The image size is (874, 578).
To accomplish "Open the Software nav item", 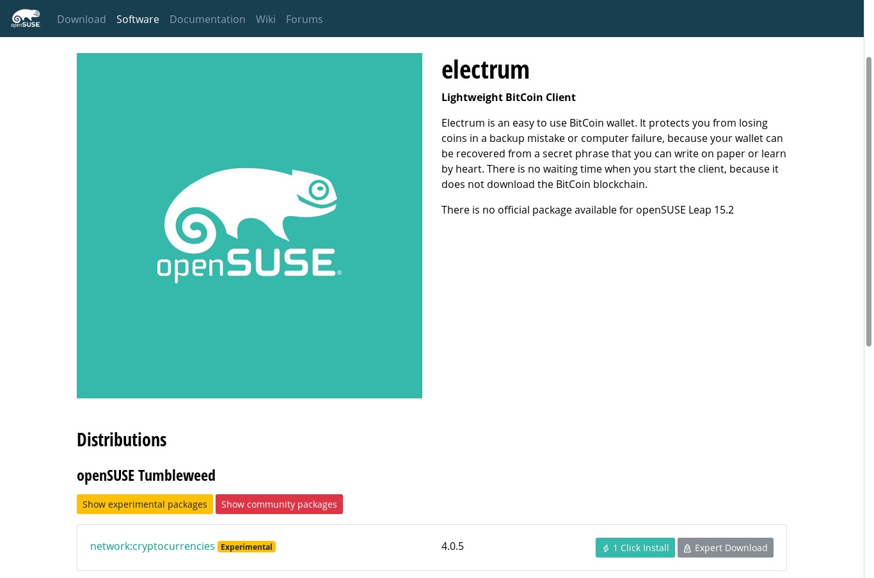I will coord(138,19).
